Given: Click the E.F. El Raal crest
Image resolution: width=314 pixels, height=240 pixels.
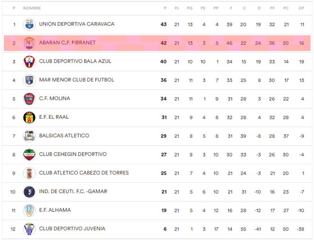Looking at the screenshot, I should coord(29,117).
